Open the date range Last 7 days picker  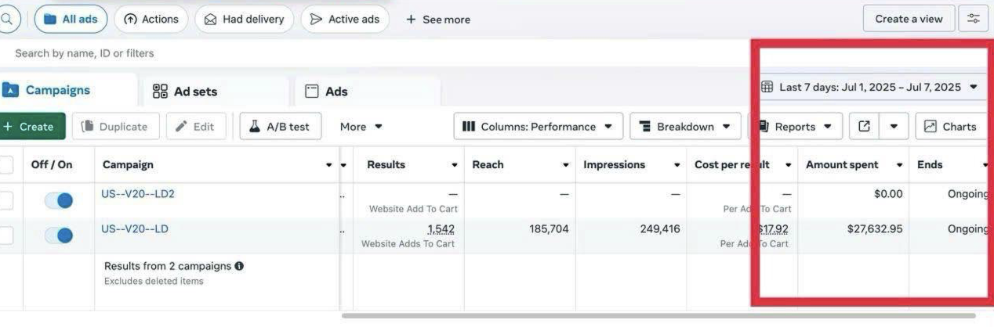pyautogui.click(x=870, y=87)
